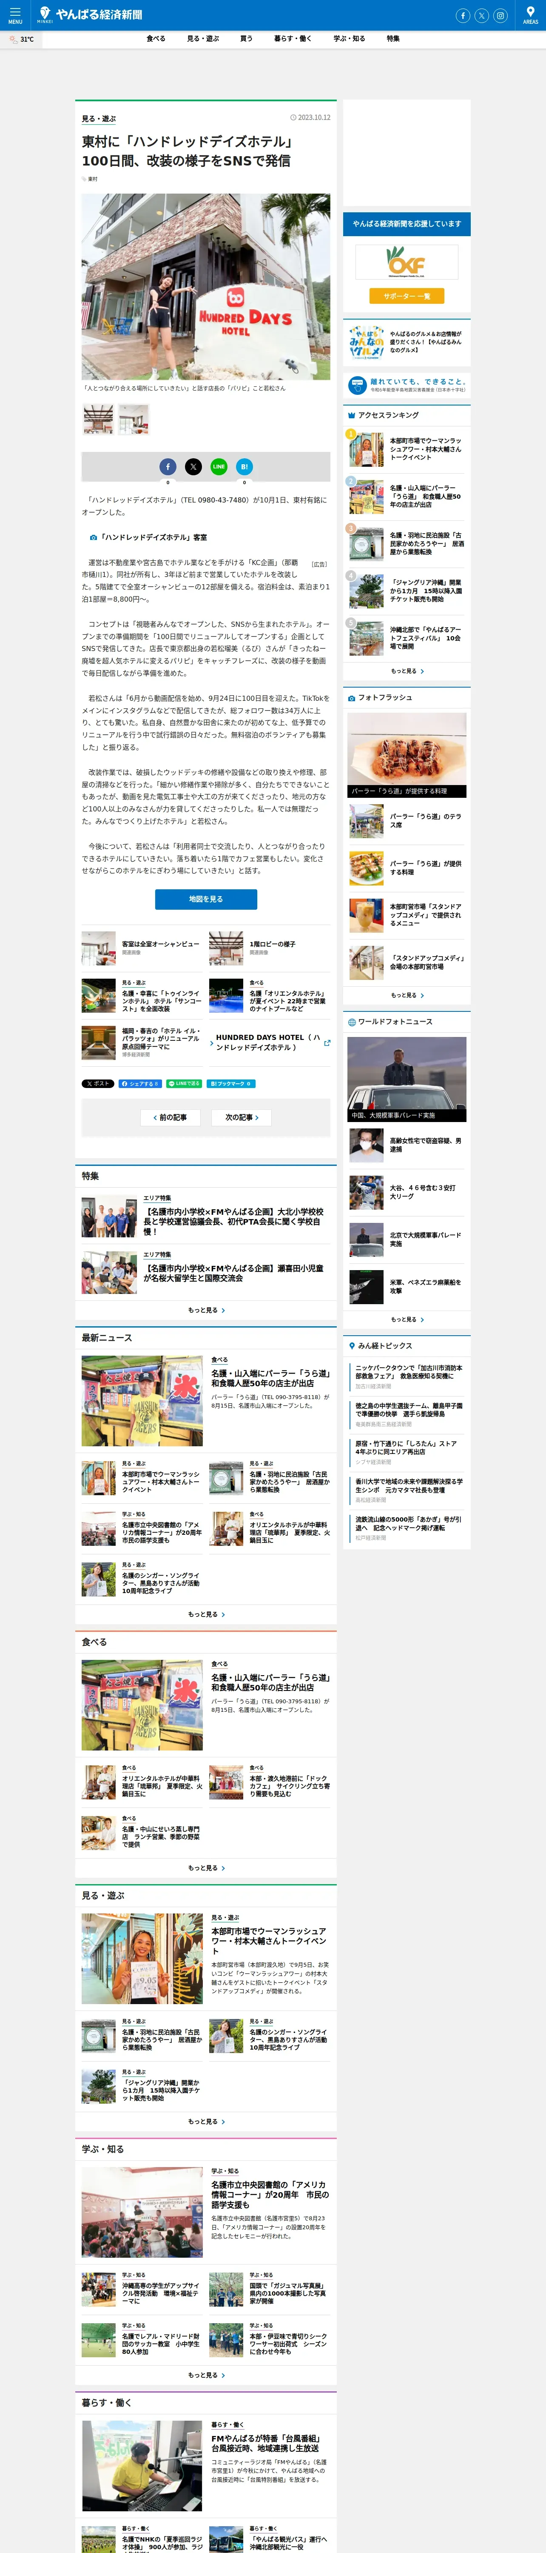Click the LINEで送る button
546x2553 pixels.
click(x=184, y=1083)
